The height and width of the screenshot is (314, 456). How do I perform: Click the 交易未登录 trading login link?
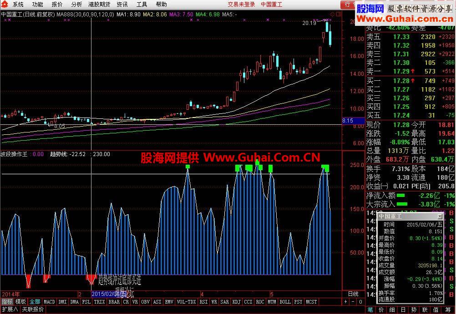pos(241,5)
